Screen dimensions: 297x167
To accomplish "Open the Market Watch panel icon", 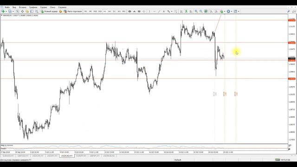I will [x=18, y=11].
